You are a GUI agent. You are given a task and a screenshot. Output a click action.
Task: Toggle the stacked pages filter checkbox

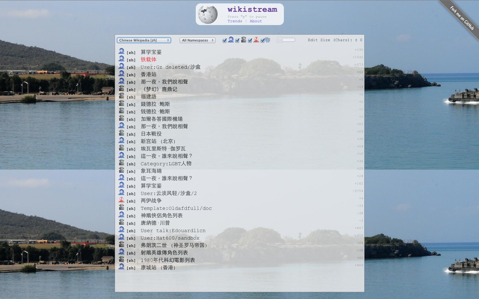(x=263, y=41)
